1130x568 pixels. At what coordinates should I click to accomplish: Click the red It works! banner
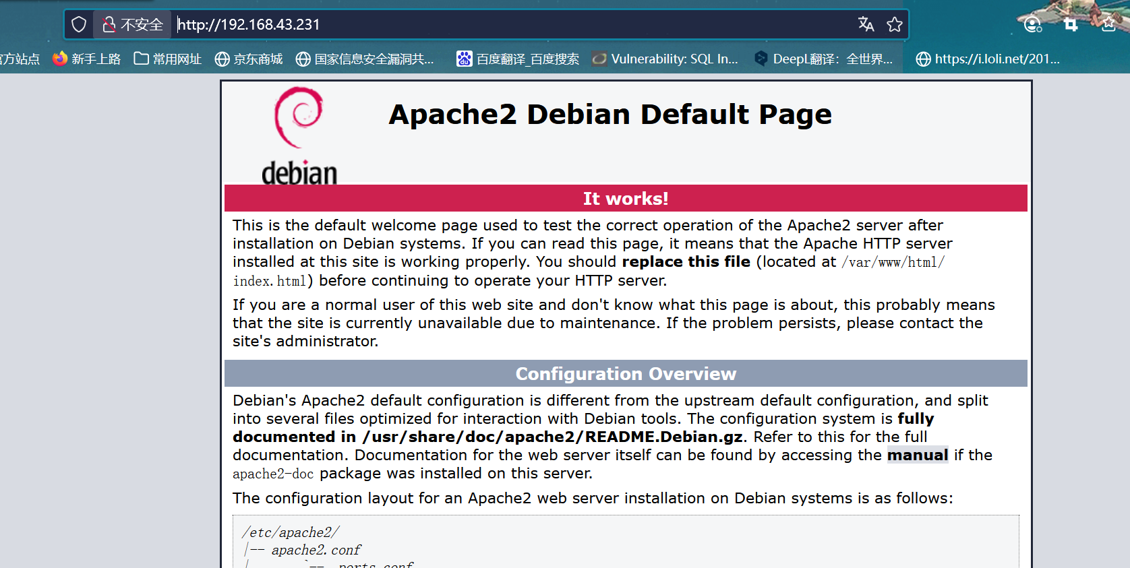(626, 198)
